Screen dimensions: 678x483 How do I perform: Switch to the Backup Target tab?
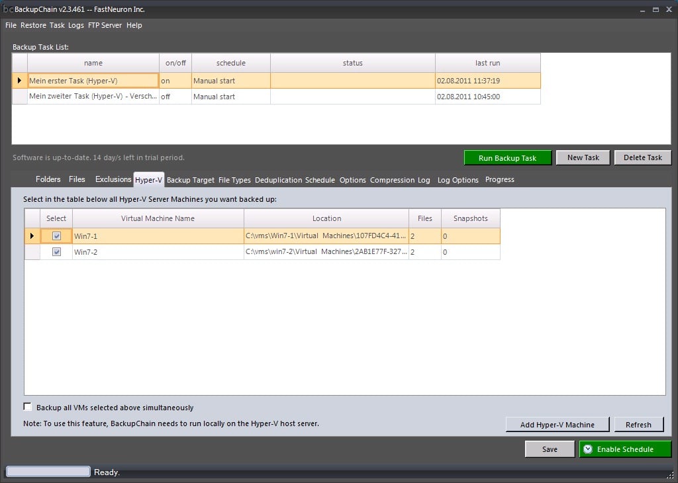pyautogui.click(x=191, y=180)
